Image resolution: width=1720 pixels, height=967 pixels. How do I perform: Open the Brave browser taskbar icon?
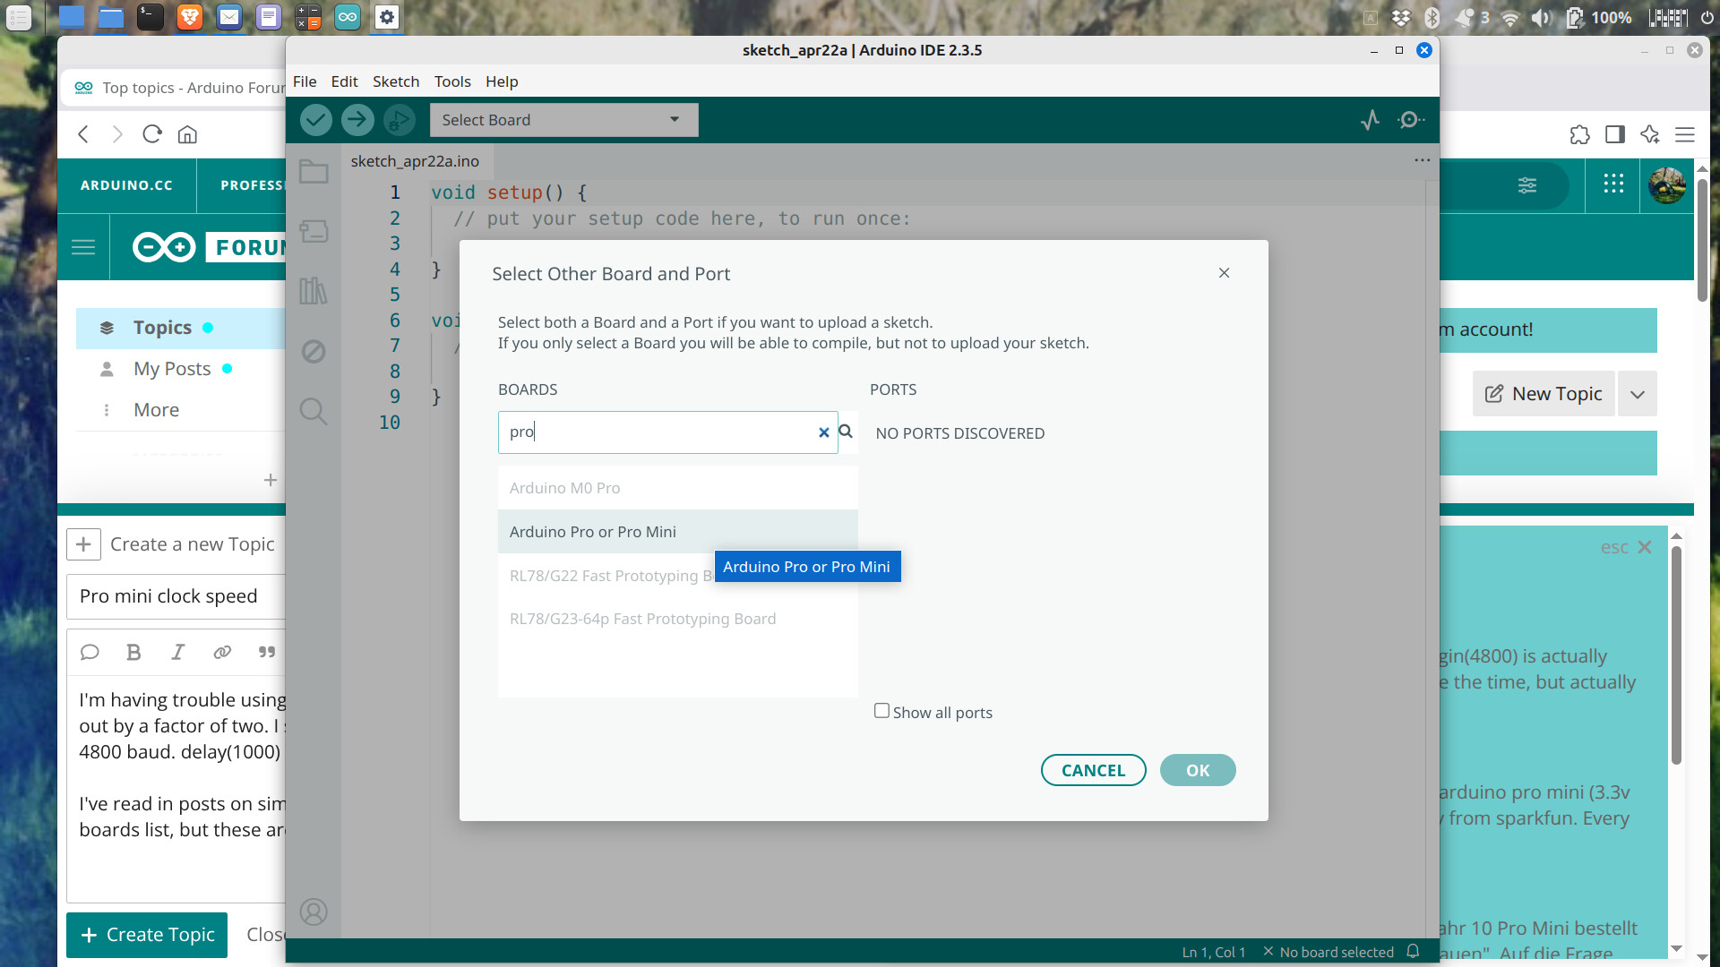pos(189,17)
